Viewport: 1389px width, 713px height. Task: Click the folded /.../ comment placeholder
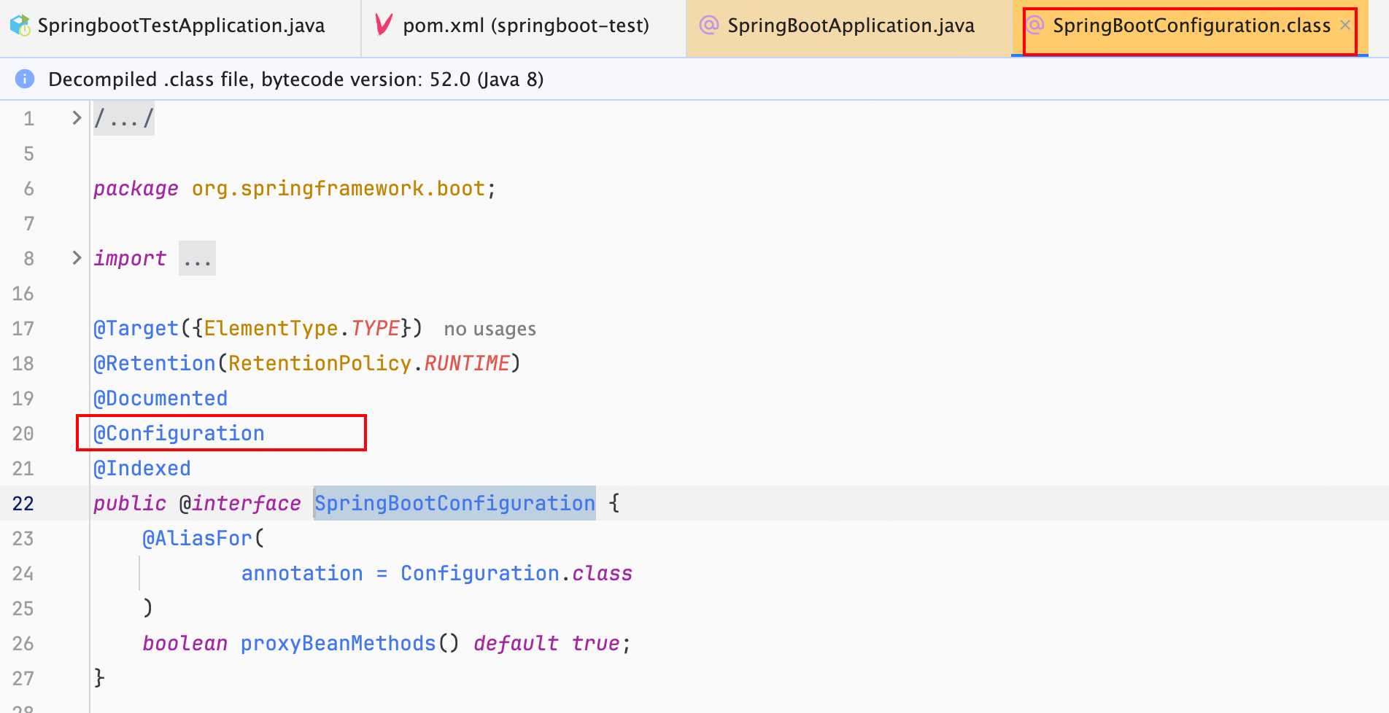[x=124, y=118]
